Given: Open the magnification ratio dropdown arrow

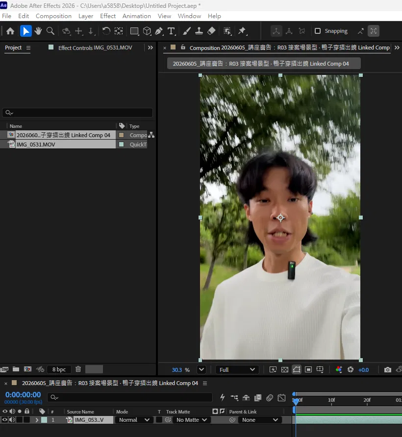Looking at the screenshot, I should click(x=201, y=370).
